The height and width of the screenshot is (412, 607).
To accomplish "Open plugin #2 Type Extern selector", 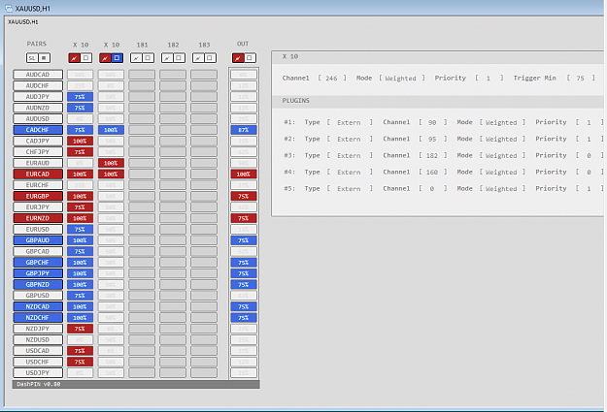I will coord(349,140).
